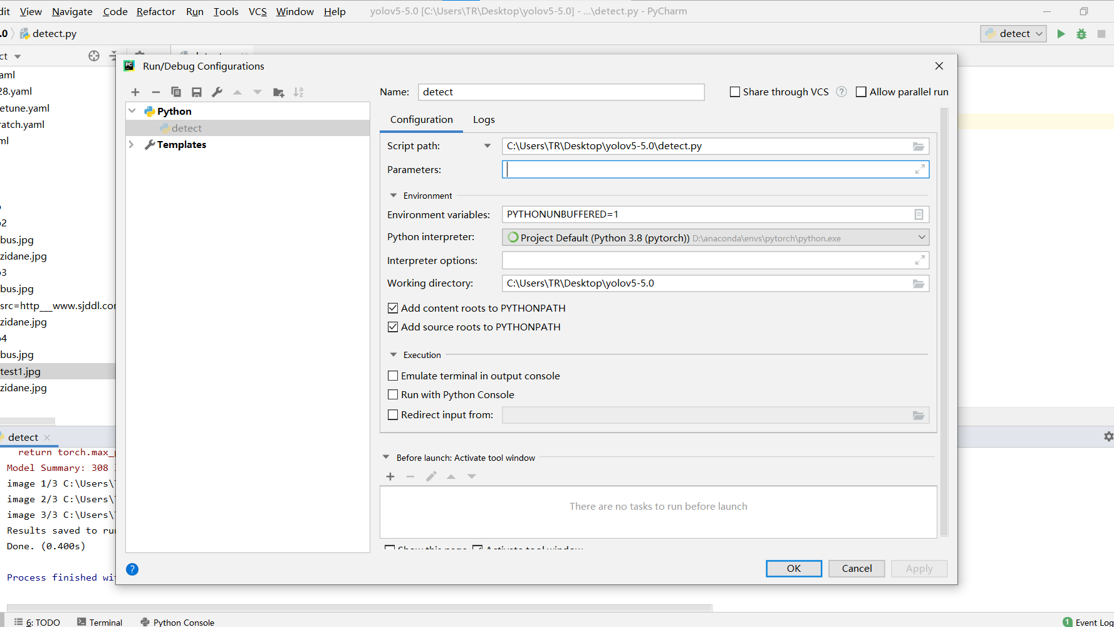Add a before launch task
The height and width of the screenshot is (627, 1114).
click(x=390, y=477)
